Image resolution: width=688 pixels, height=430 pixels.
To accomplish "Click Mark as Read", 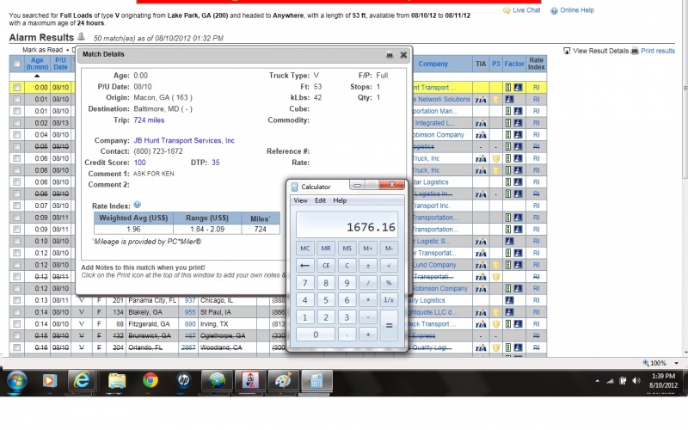I will click(42, 50).
